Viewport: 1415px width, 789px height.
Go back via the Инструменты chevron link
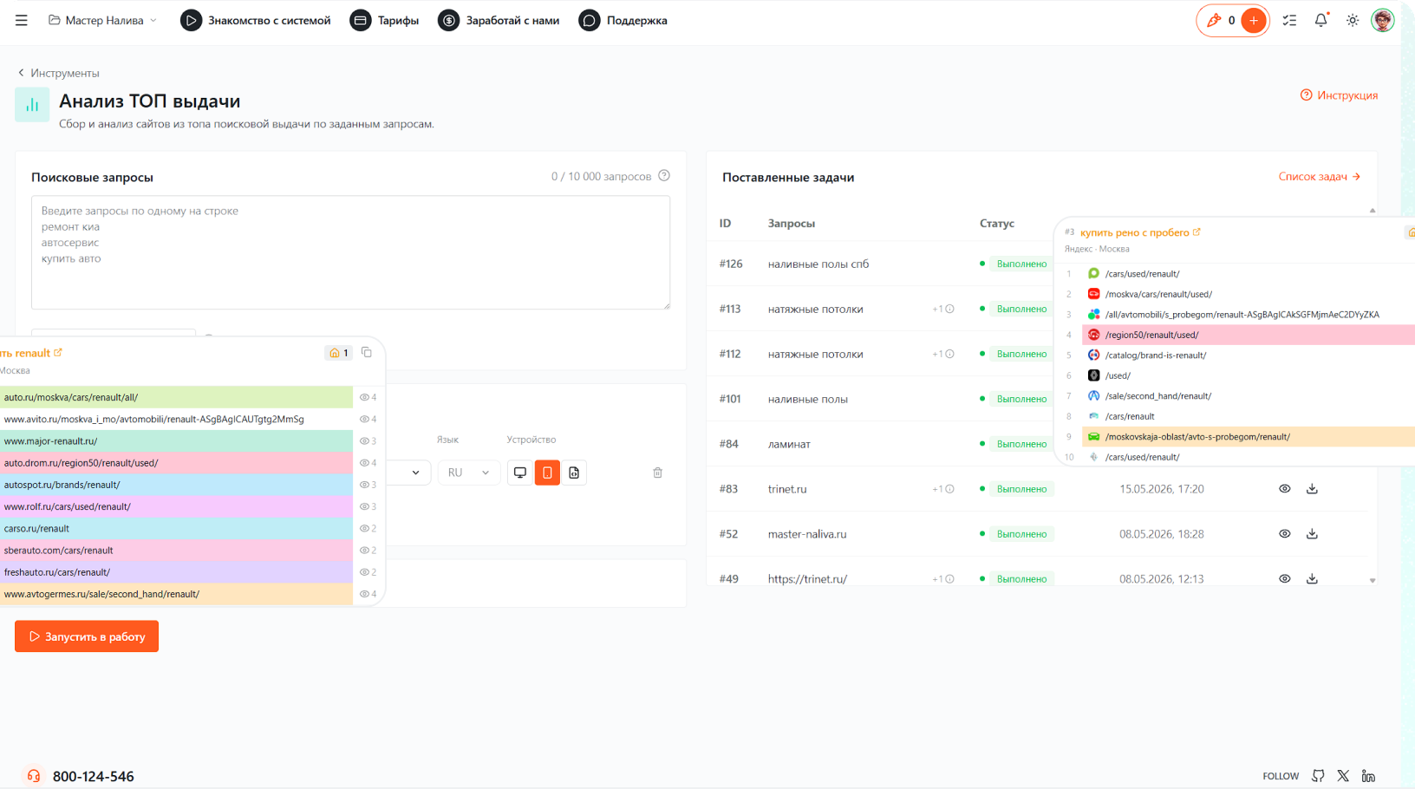[58, 73]
